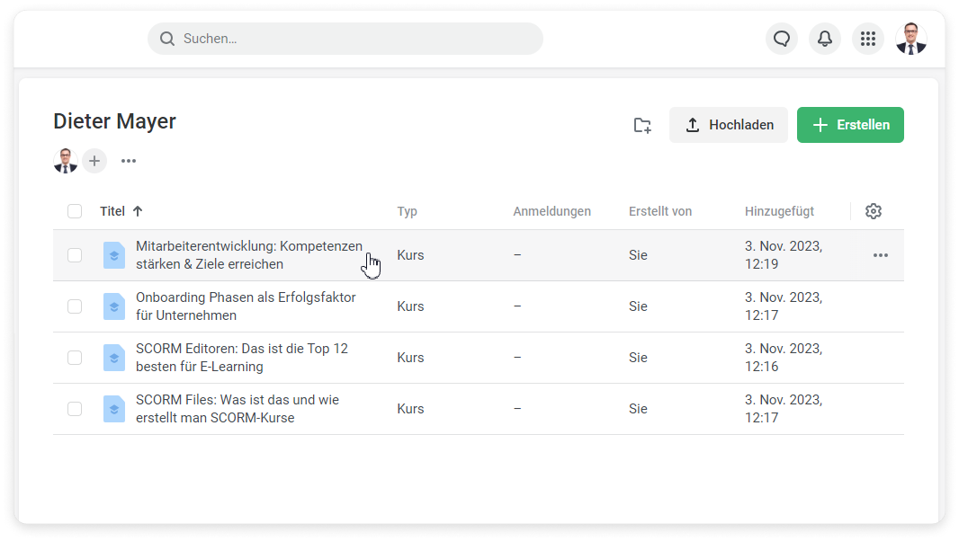This screenshot has height=541, width=959.
Task: Open the chat messages icon
Action: click(781, 39)
